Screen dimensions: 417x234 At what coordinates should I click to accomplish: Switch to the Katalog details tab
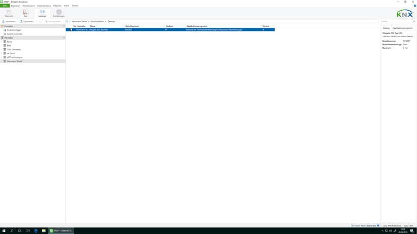click(x=386, y=28)
